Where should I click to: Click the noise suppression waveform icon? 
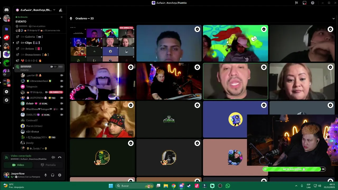[x=53, y=157]
